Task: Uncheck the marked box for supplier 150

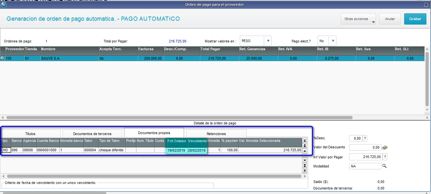Action: pyautogui.click(x=2, y=58)
